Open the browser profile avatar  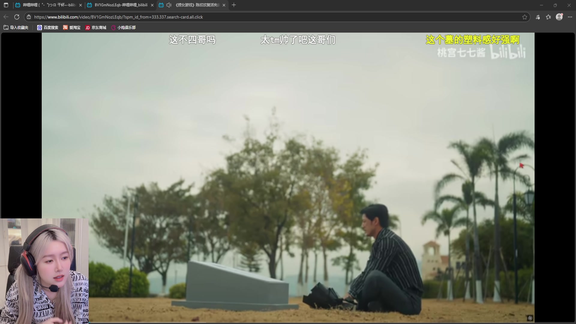point(559,17)
